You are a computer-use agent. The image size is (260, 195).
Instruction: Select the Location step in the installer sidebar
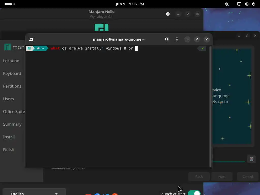click(x=11, y=61)
